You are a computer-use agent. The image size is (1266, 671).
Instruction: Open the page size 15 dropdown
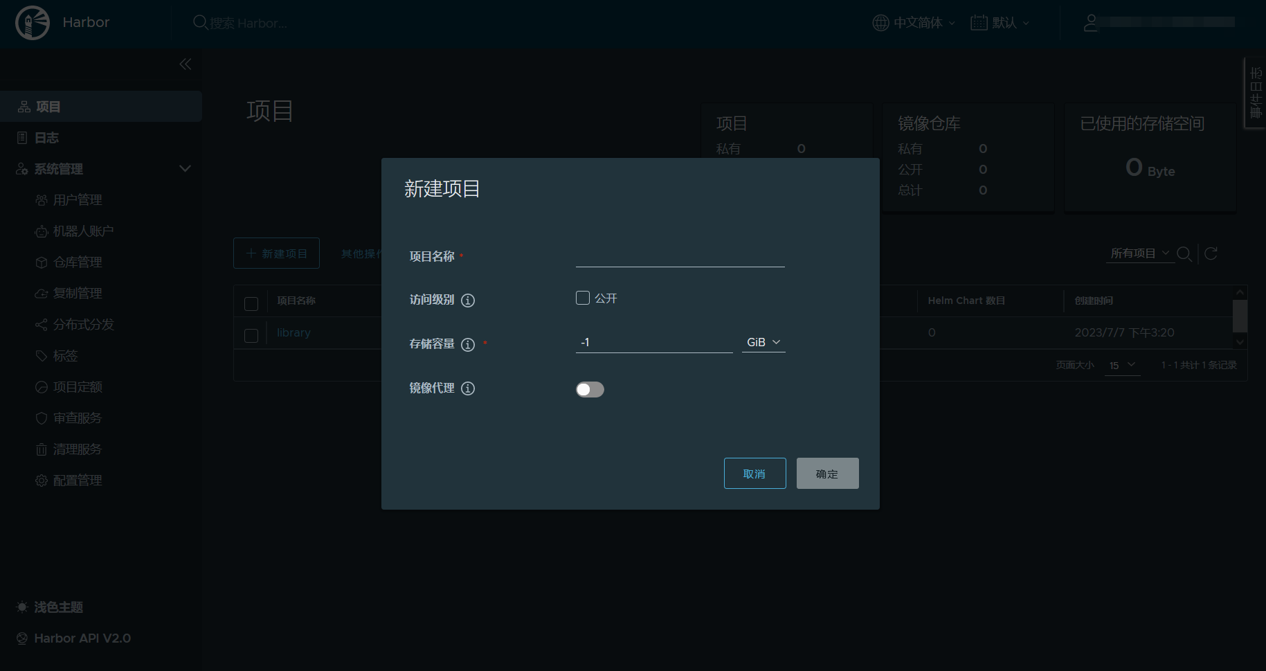(x=1122, y=365)
